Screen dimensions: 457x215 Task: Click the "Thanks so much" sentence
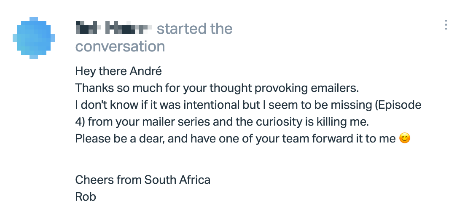217,88
